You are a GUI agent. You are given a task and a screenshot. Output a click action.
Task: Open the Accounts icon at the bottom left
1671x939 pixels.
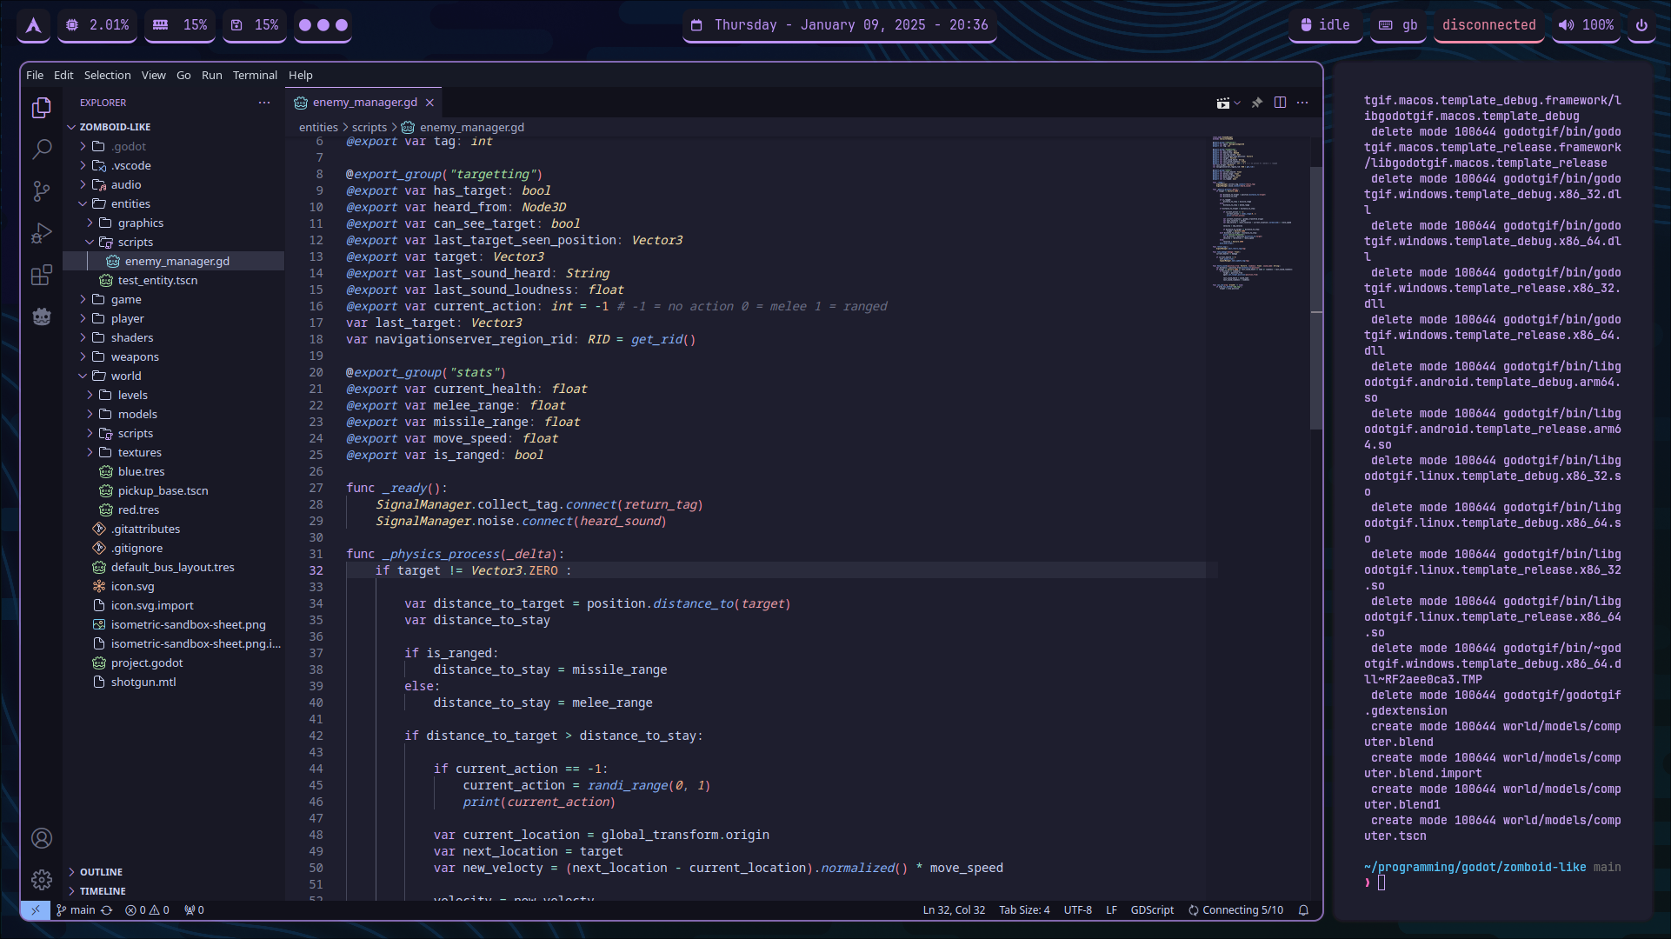coord(42,838)
